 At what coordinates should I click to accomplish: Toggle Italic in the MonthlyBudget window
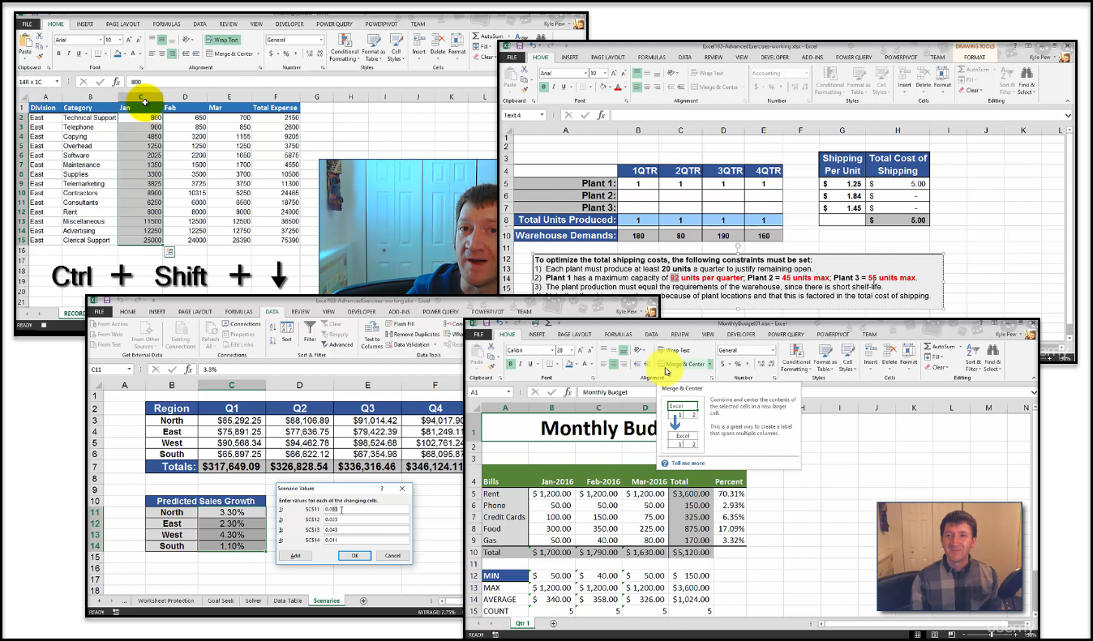520,364
